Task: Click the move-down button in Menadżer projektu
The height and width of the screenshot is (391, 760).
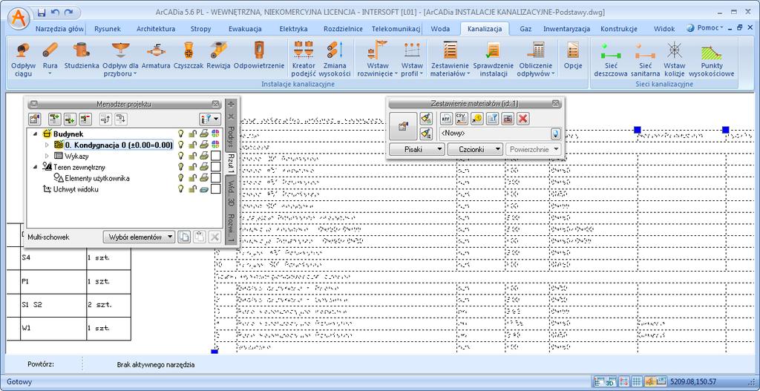Action: click(121, 118)
